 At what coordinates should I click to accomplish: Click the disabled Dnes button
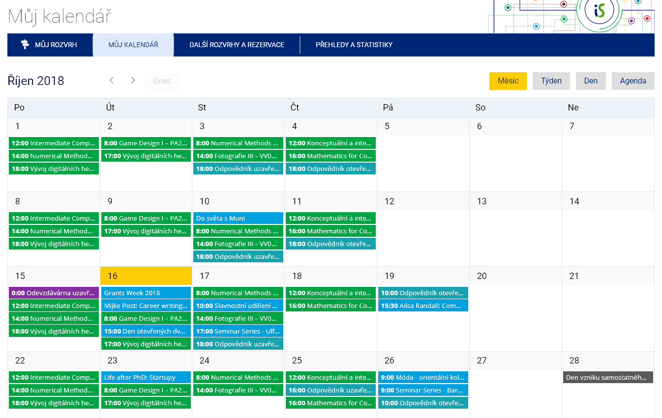162,81
